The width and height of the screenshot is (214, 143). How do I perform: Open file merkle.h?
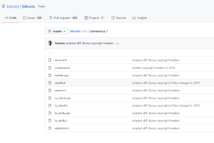coord(60,83)
